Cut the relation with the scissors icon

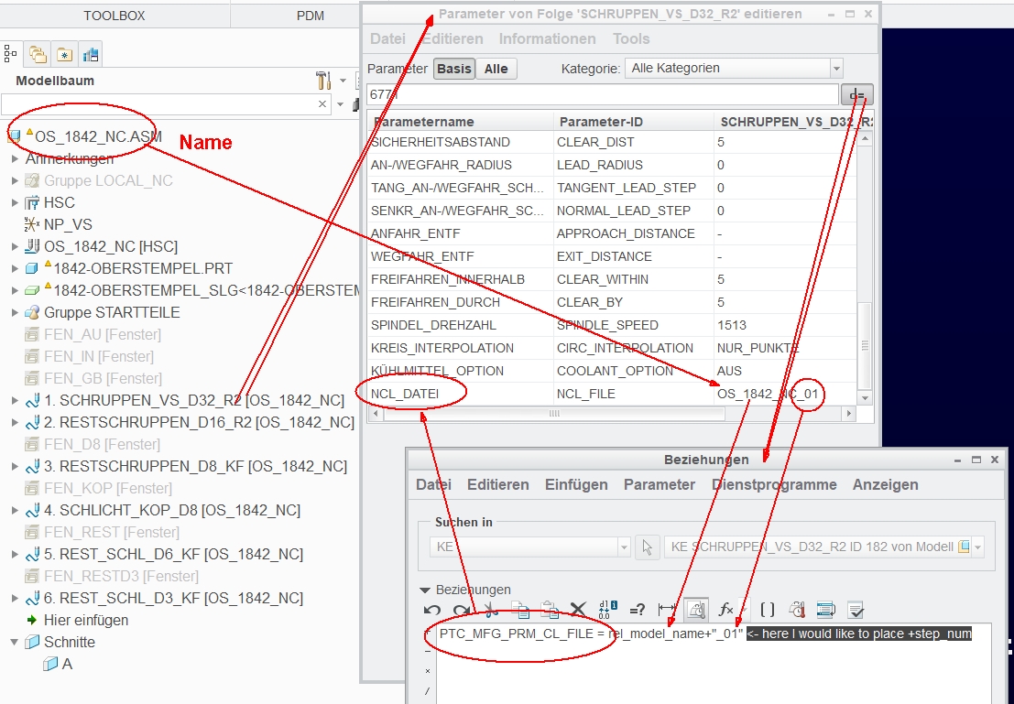[492, 608]
